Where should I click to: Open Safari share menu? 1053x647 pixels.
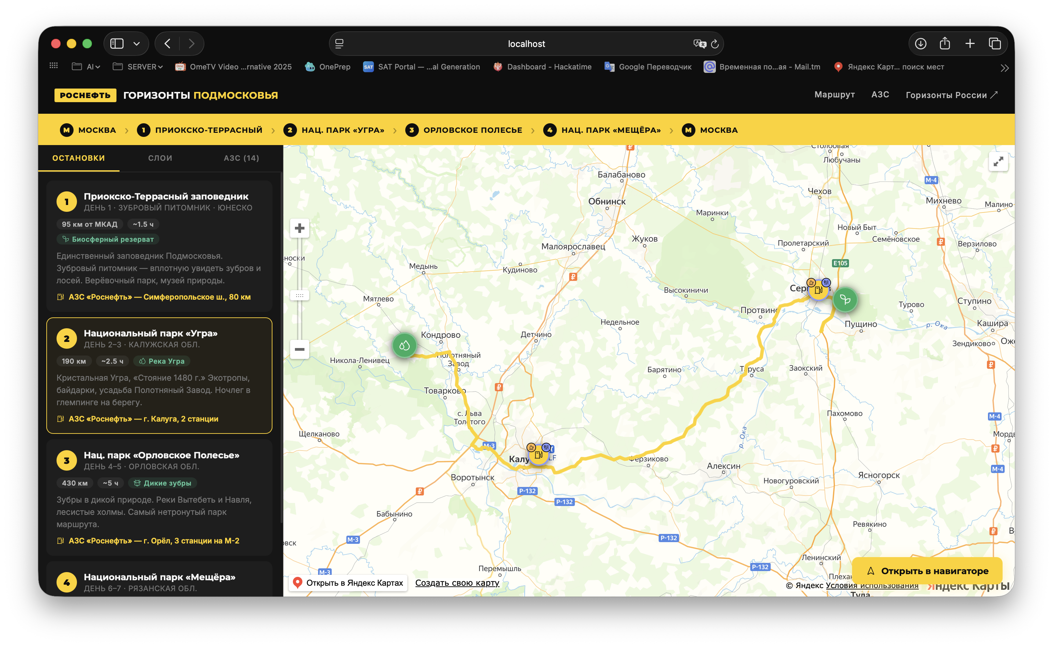point(945,44)
